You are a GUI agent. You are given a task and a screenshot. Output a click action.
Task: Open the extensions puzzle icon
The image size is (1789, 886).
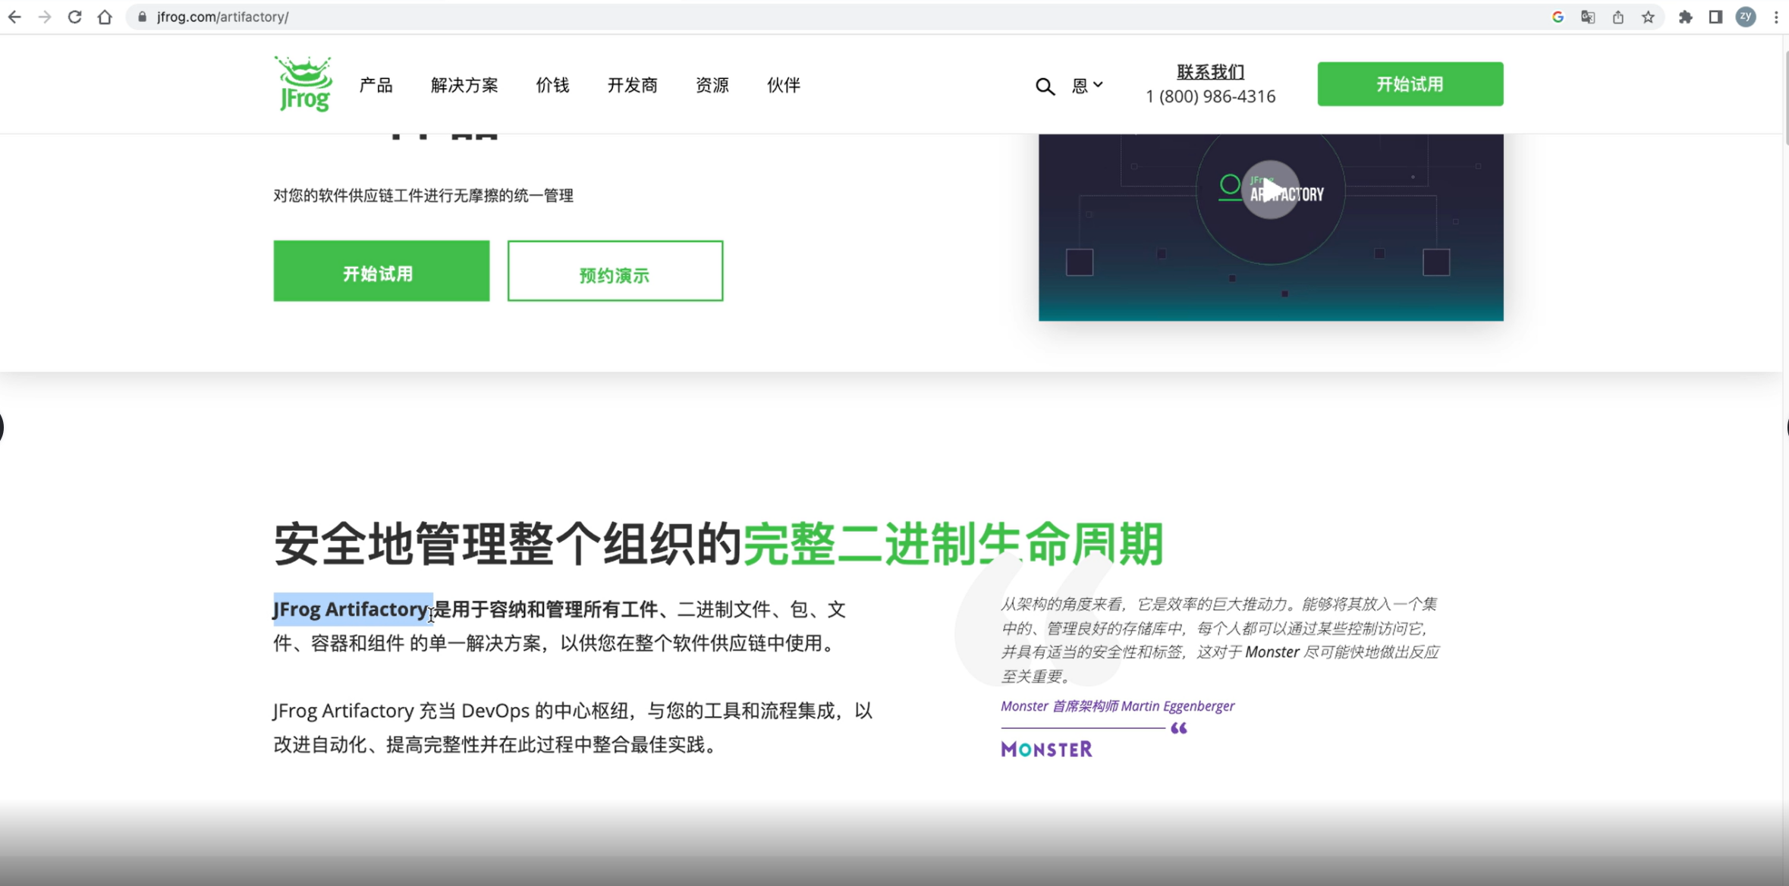1685,17
